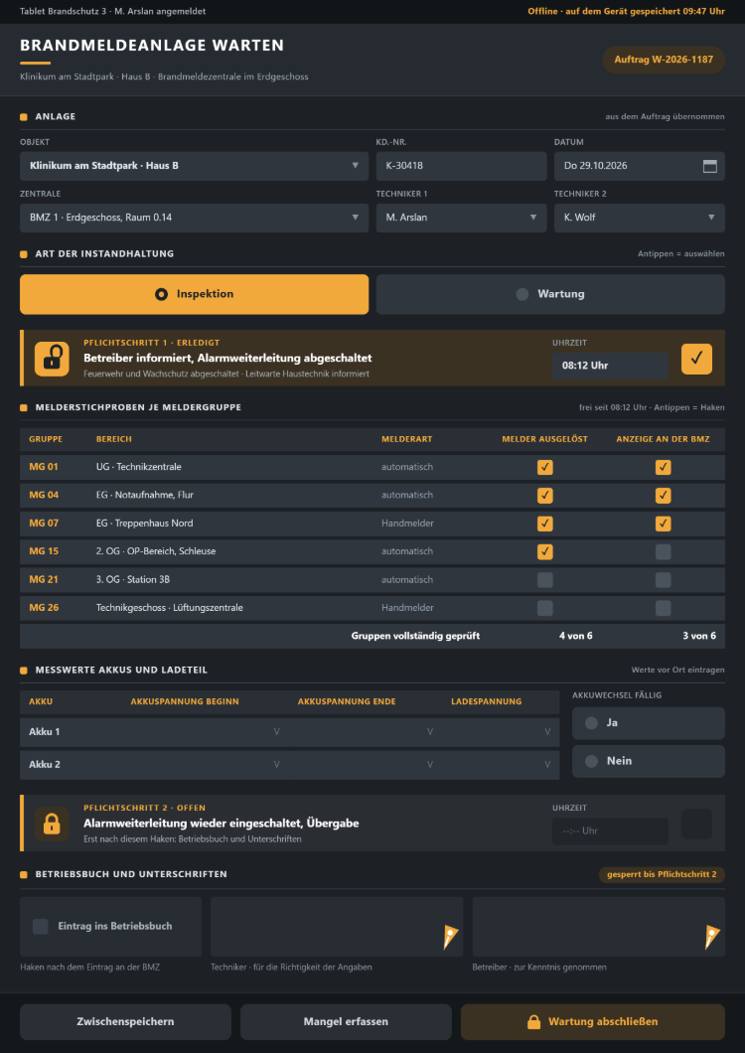Uncheck the Pflichtschritt 1 done checkmark

[696, 359]
